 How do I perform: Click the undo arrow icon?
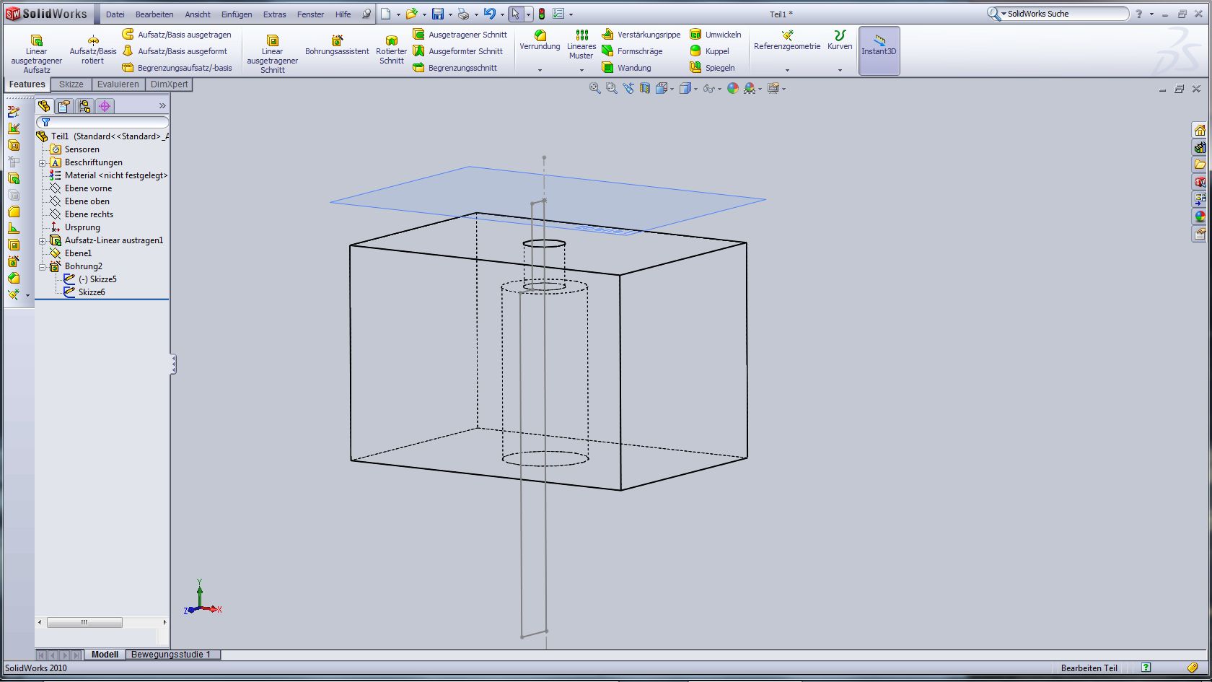[490, 14]
